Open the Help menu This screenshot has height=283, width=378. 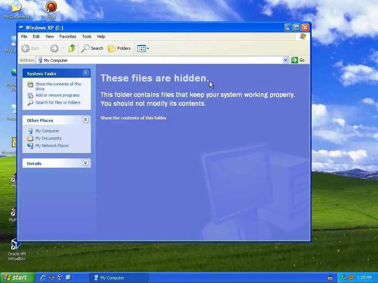tap(101, 36)
